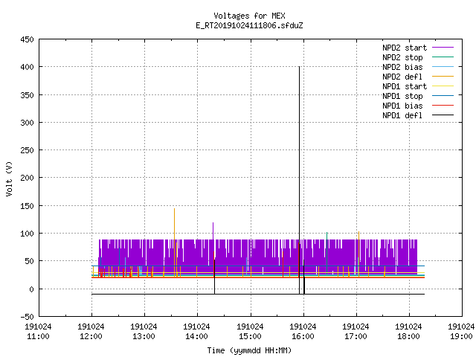Click the 16:00 x-axis time label
Viewport: 476px width, 357px height.
[303, 336]
